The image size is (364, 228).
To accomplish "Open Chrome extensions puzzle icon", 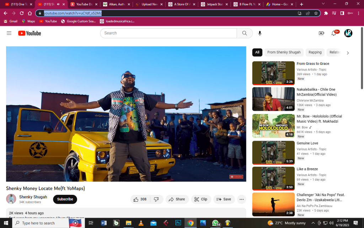I will coord(326,13).
